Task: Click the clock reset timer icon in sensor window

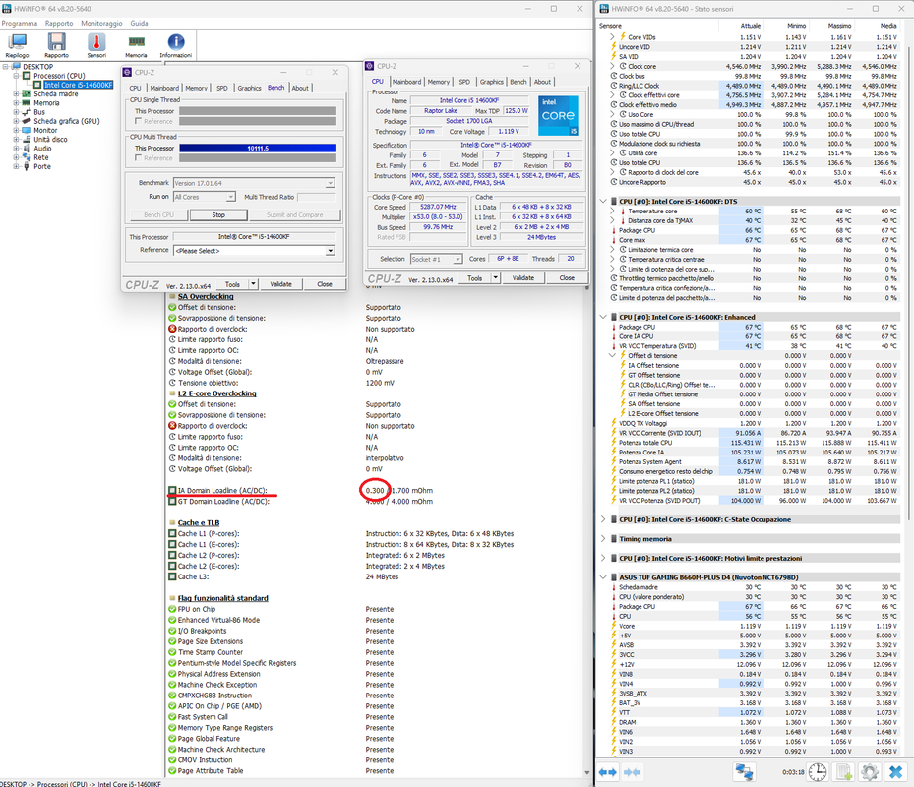Action: 818,772
